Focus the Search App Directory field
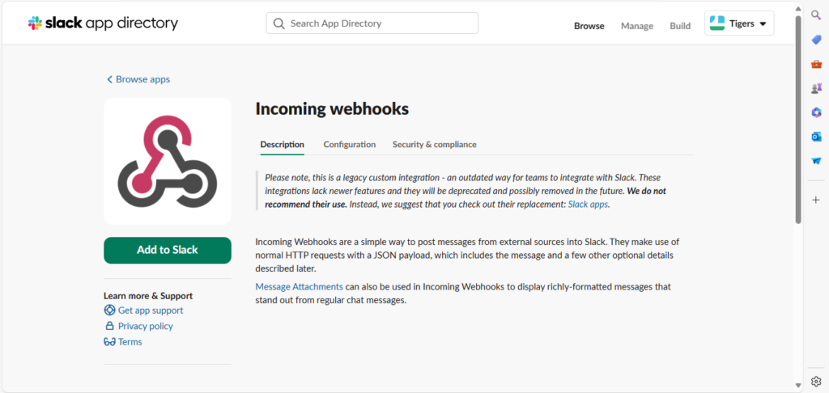This screenshot has width=829, height=393. (x=372, y=23)
